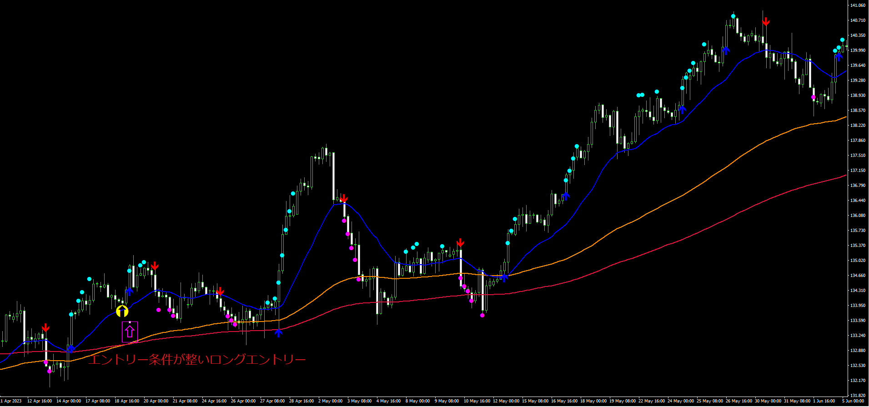Click red down arrow above 12 Apr candle
The width and height of the screenshot is (869, 407).
tap(45, 328)
